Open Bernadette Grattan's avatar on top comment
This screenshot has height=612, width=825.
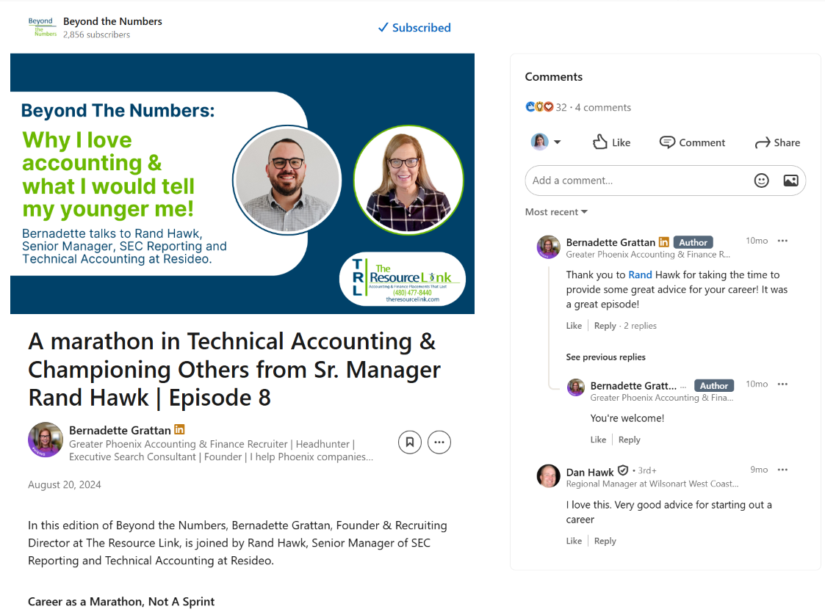pos(548,247)
